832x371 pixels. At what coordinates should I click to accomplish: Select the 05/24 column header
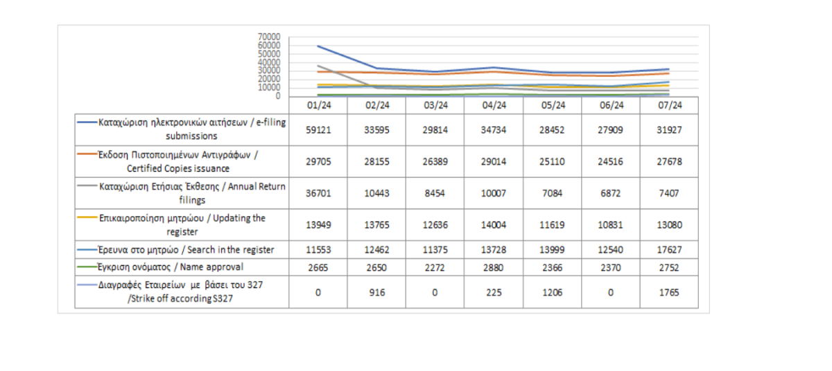(x=552, y=106)
